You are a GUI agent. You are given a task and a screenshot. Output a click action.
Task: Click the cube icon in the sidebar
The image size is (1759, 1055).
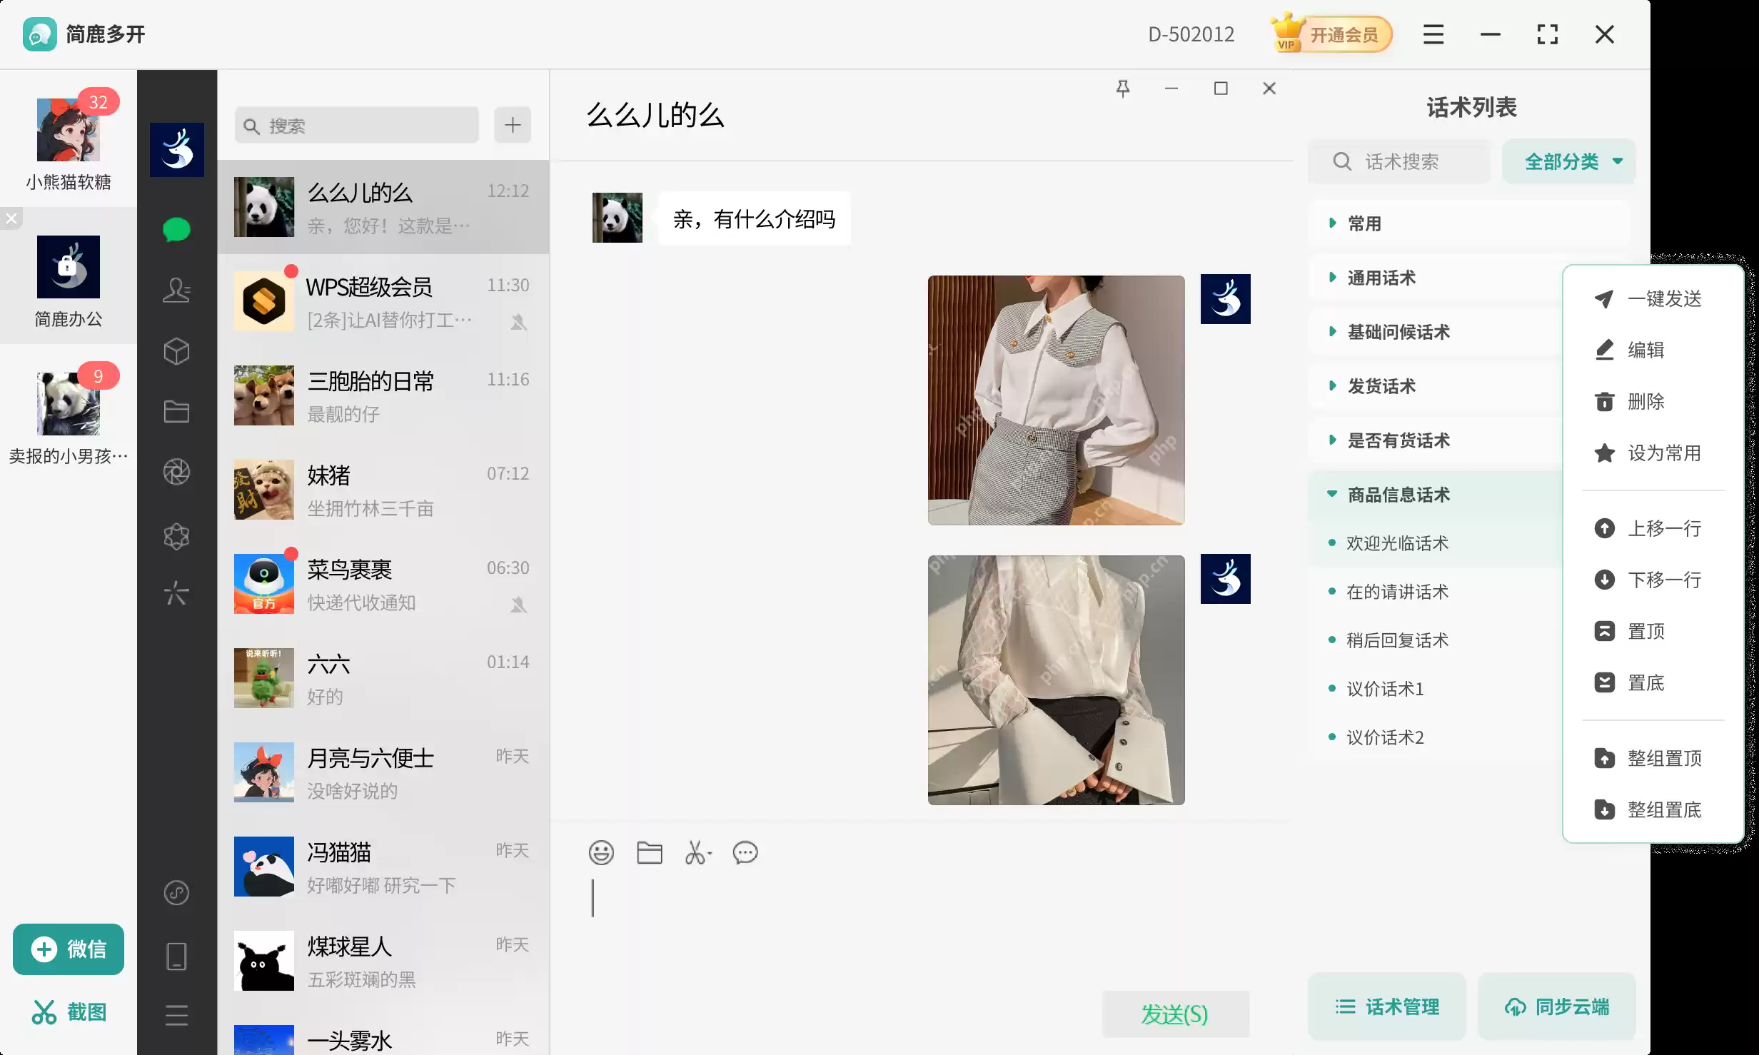(x=176, y=350)
